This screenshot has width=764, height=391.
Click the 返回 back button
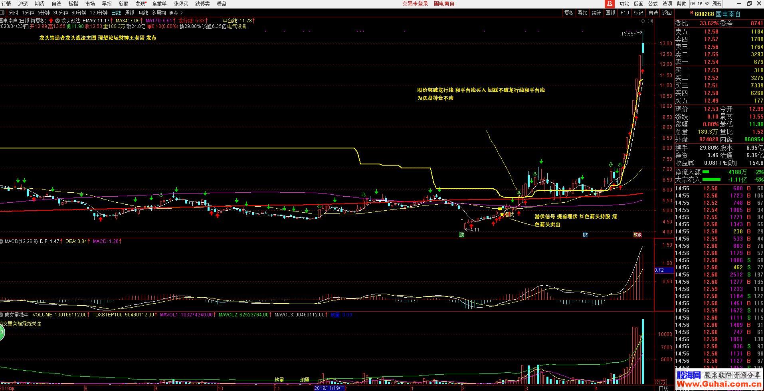667,13
